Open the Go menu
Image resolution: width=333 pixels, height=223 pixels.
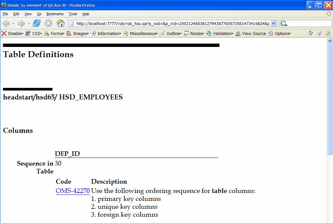coord(39,14)
